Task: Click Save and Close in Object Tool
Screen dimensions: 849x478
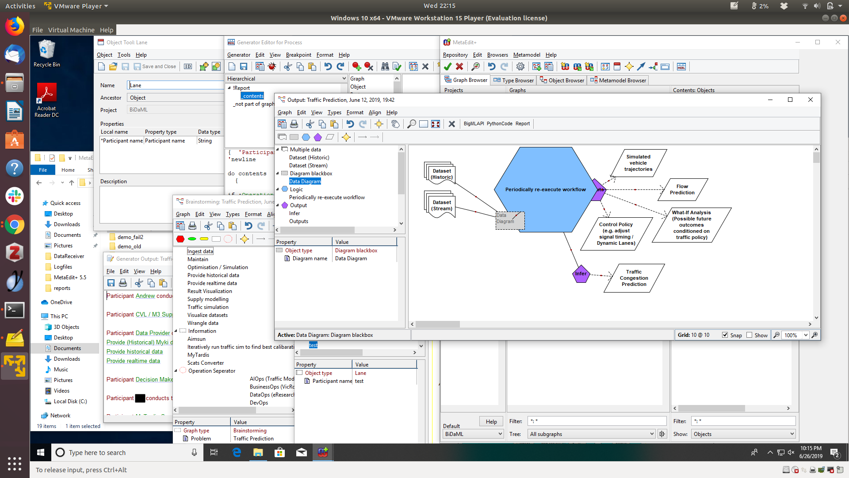Action: click(155, 66)
